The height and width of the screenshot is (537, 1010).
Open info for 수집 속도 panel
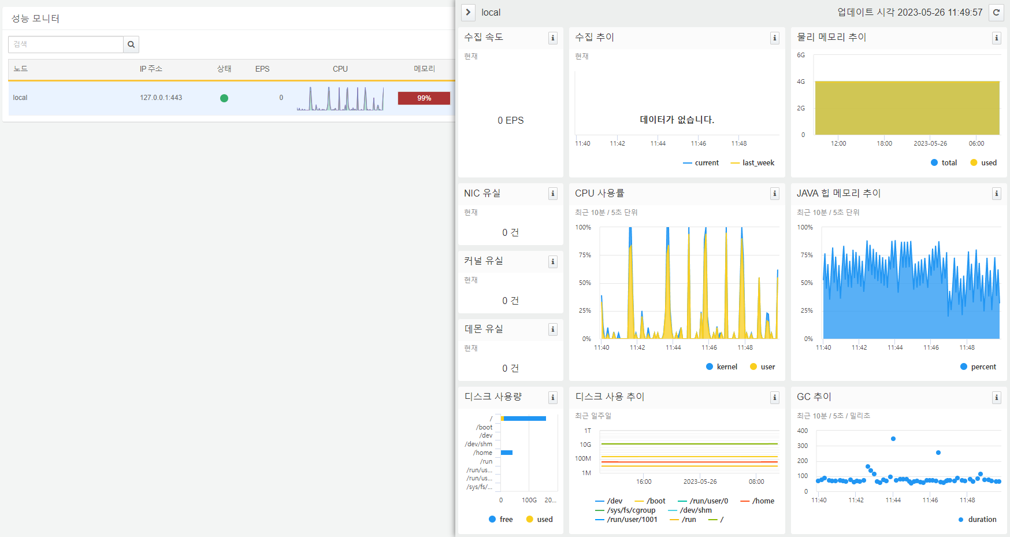coord(553,38)
